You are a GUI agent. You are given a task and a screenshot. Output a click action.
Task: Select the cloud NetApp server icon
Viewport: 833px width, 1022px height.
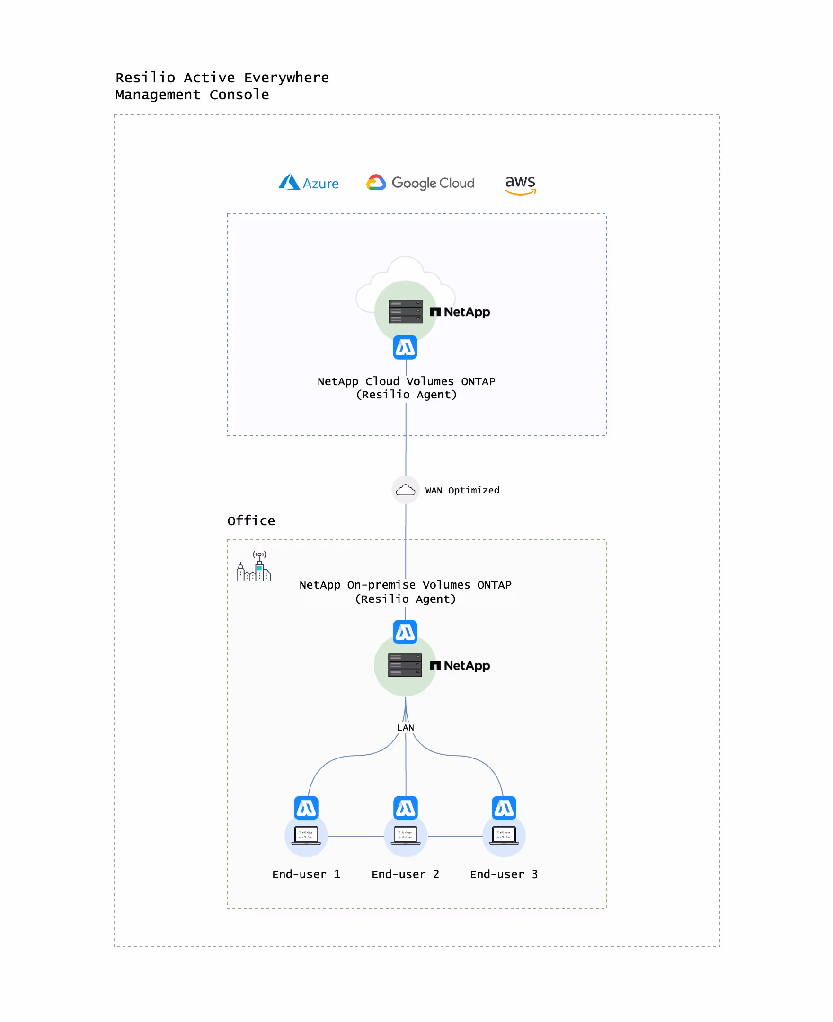[x=406, y=311]
